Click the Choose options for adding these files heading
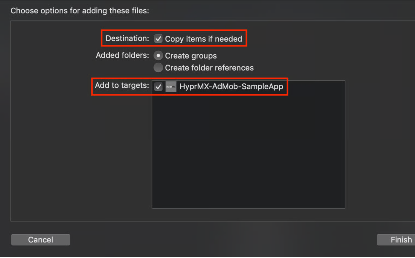This screenshot has height=258, width=415. click(x=80, y=11)
